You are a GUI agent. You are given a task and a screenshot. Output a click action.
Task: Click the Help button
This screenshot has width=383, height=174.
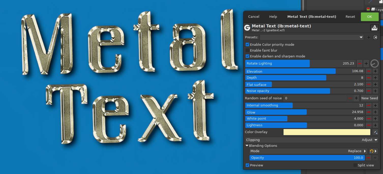coord(273,17)
